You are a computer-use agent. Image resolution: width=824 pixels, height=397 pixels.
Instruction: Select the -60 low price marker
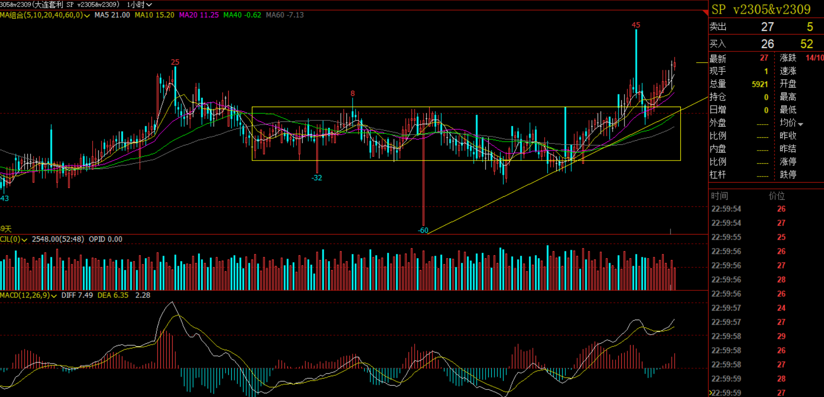[x=423, y=230]
